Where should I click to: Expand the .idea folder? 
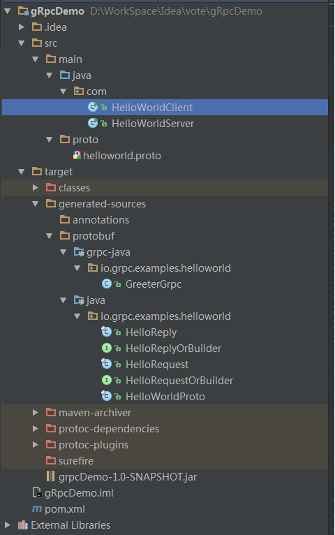tap(22, 27)
